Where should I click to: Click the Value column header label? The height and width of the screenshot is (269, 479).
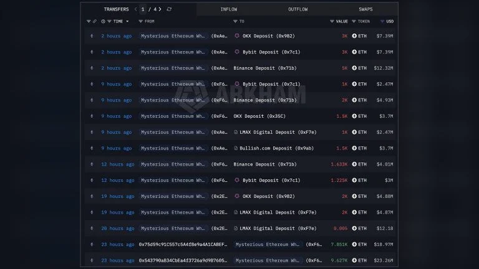pos(342,21)
